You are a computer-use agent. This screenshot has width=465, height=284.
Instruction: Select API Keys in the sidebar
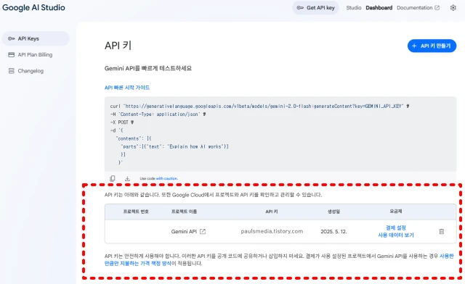36,38
